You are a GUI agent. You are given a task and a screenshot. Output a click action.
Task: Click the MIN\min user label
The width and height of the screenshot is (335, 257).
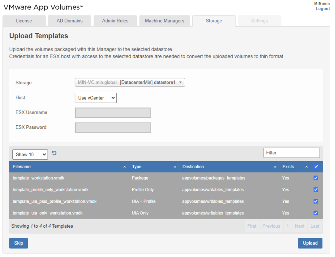coord(322,3)
